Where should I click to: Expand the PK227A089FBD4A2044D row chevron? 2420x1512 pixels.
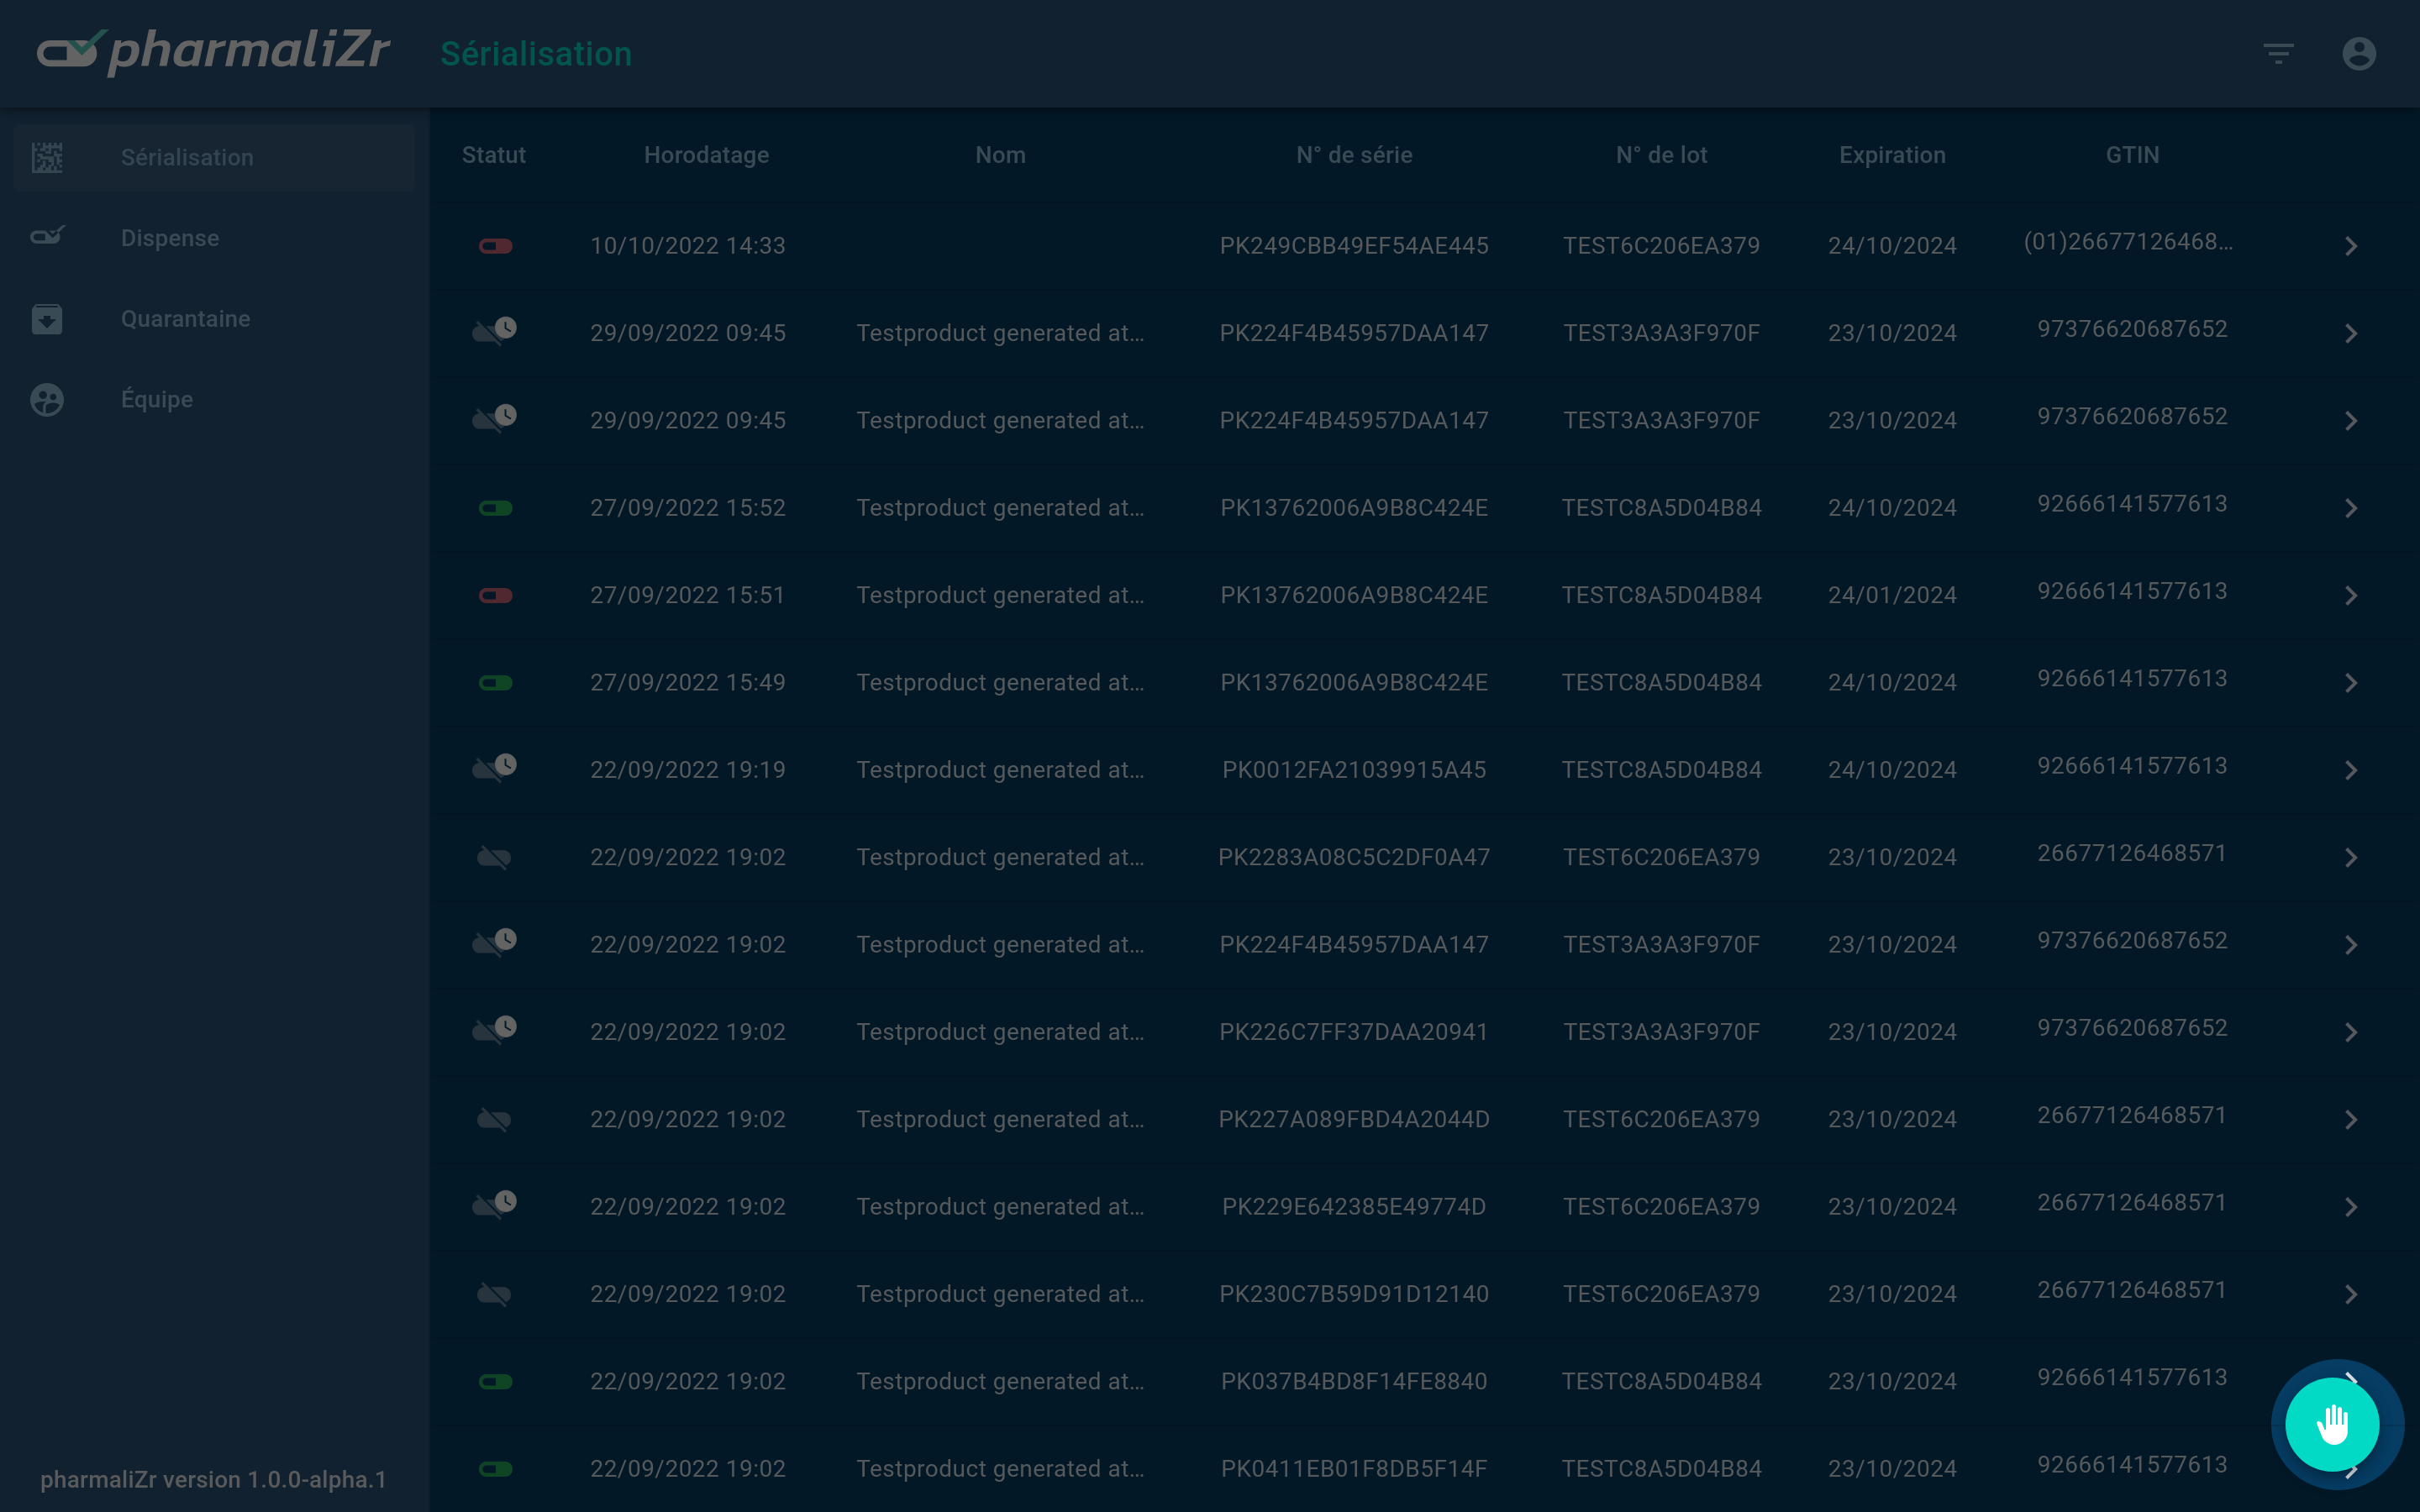2351,1120
